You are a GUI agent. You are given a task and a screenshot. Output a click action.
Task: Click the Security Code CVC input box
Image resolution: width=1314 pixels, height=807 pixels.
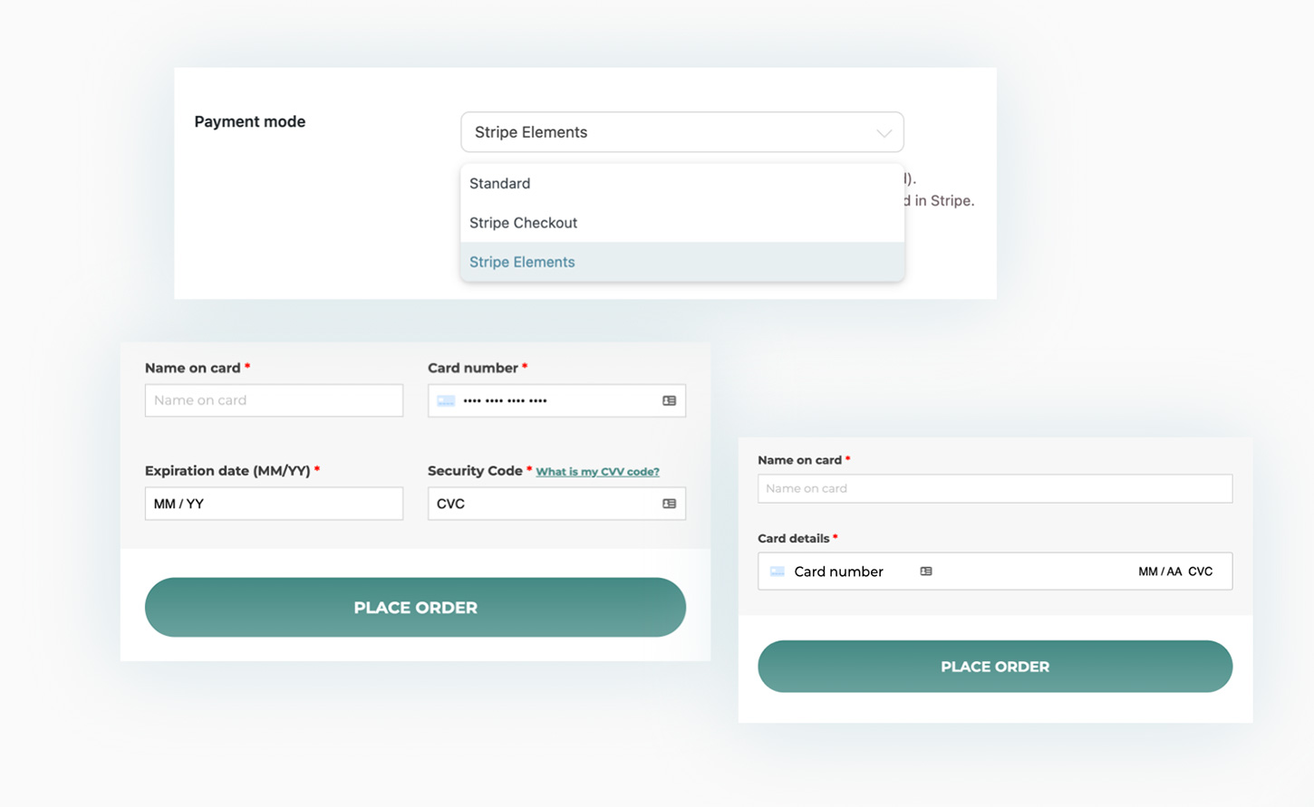tap(544, 504)
